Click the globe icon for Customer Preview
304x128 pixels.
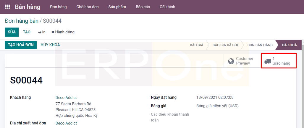pyautogui.click(x=231, y=61)
